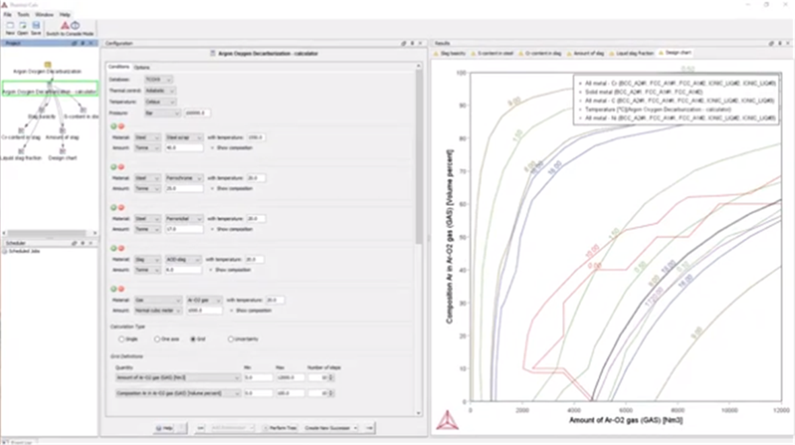
Task: Select the Single calculation type
Action: coord(122,339)
